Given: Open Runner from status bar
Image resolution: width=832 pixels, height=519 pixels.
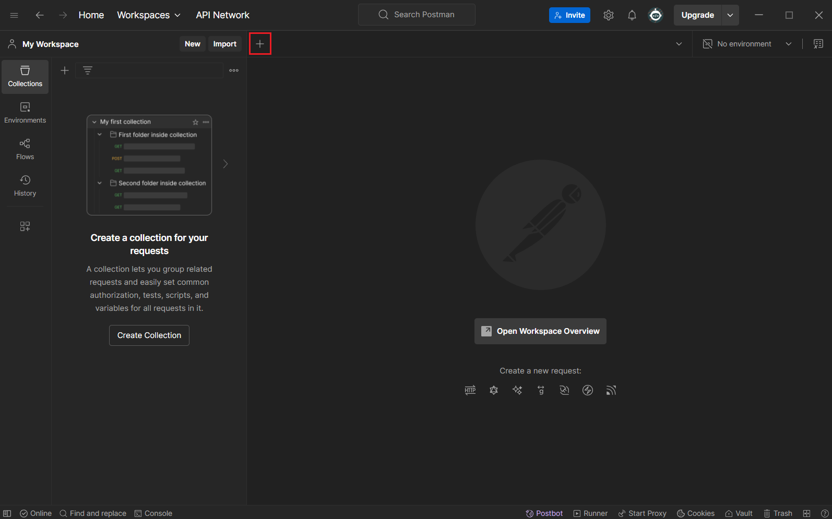Looking at the screenshot, I should coord(590,513).
